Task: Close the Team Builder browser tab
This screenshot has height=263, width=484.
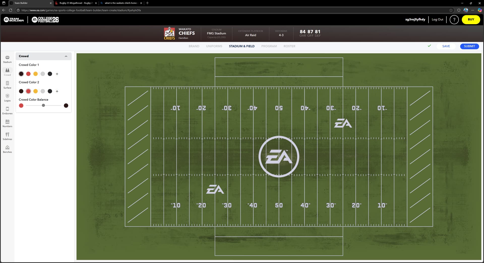Action: click(x=51, y=3)
